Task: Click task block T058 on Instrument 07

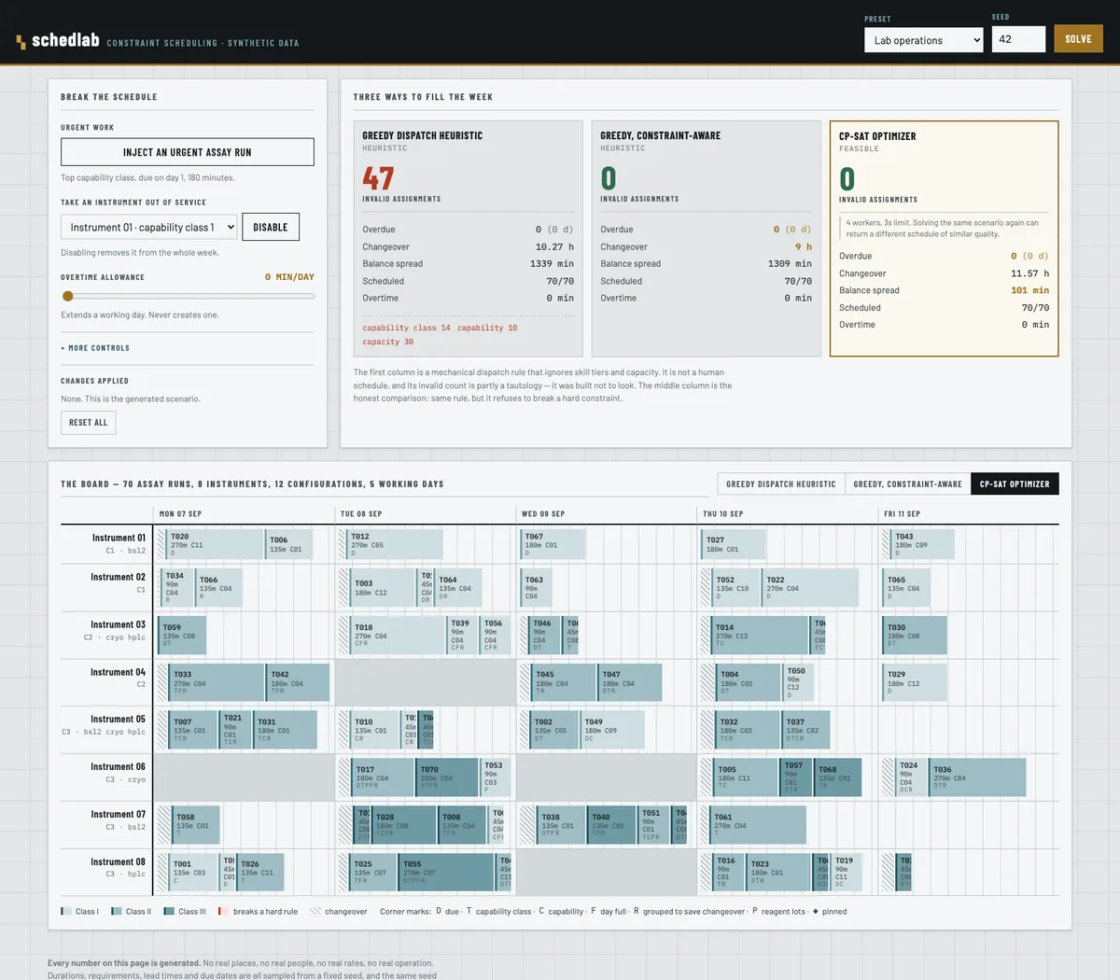Action: coord(196,825)
